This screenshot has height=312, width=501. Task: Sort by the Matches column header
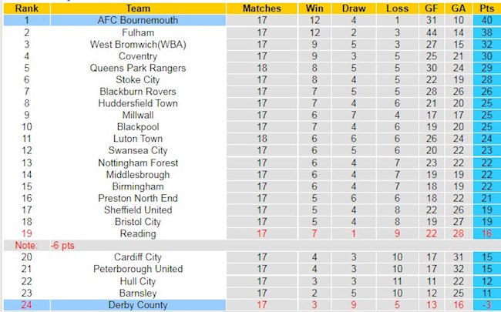click(x=262, y=8)
